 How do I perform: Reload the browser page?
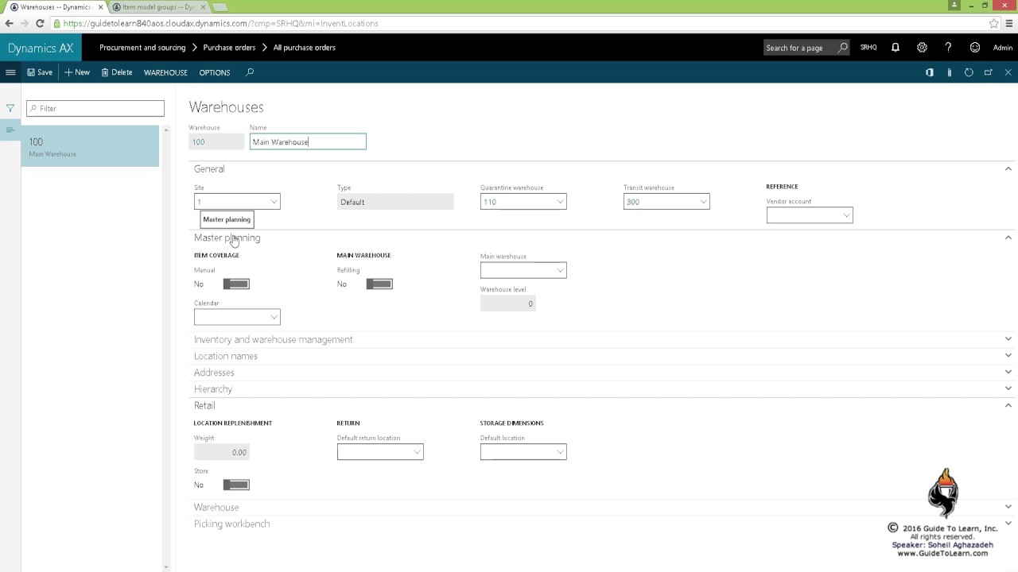pos(40,23)
